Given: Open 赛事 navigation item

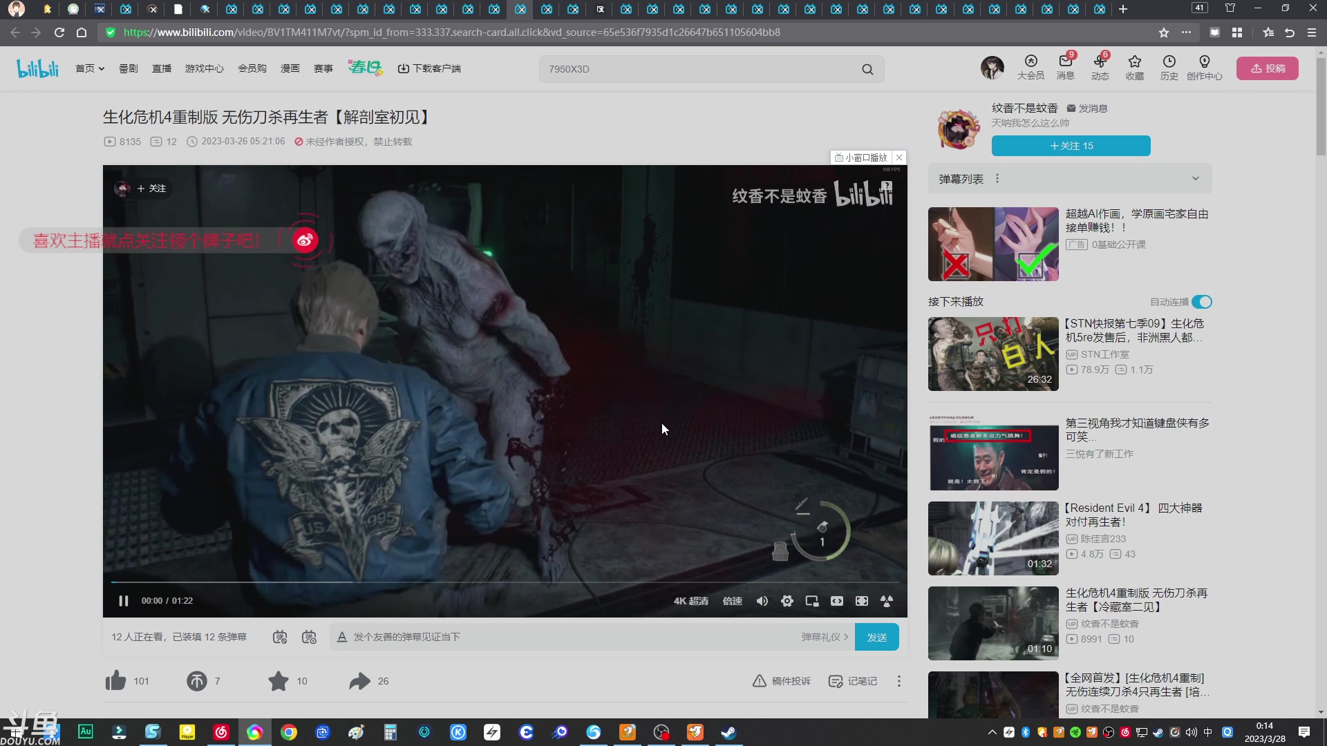Looking at the screenshot, I should pyautogui.click(x=323, y=68).
